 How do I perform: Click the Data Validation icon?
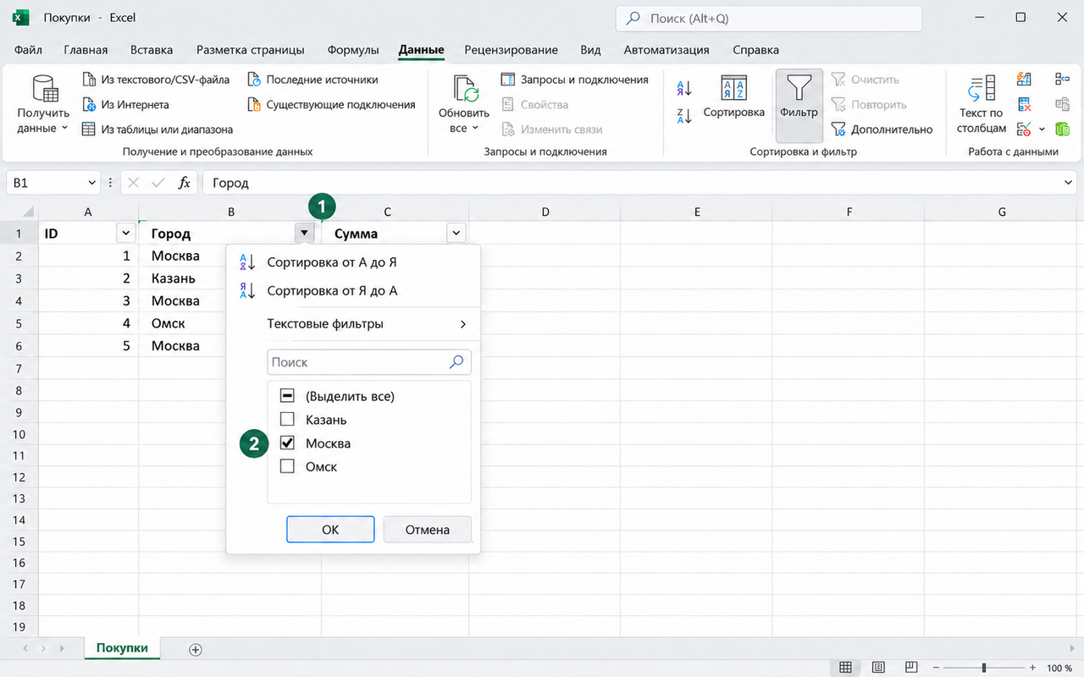coord(1024,129)
